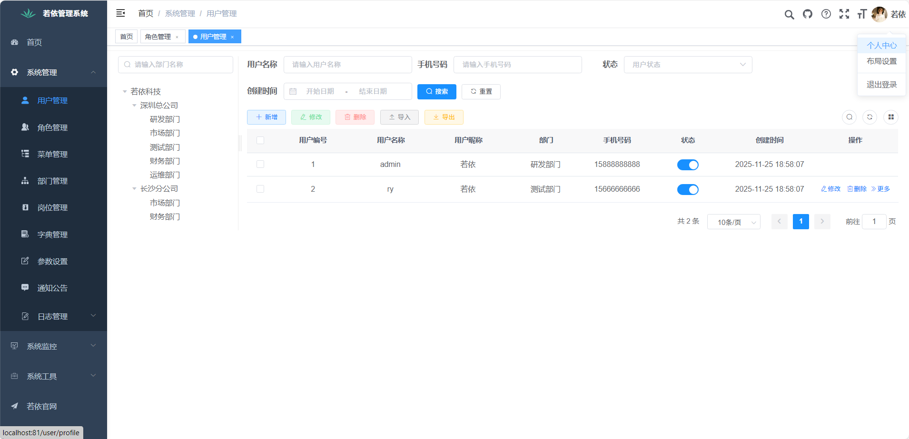Select 布局设置 from user menu

[881, 61]
